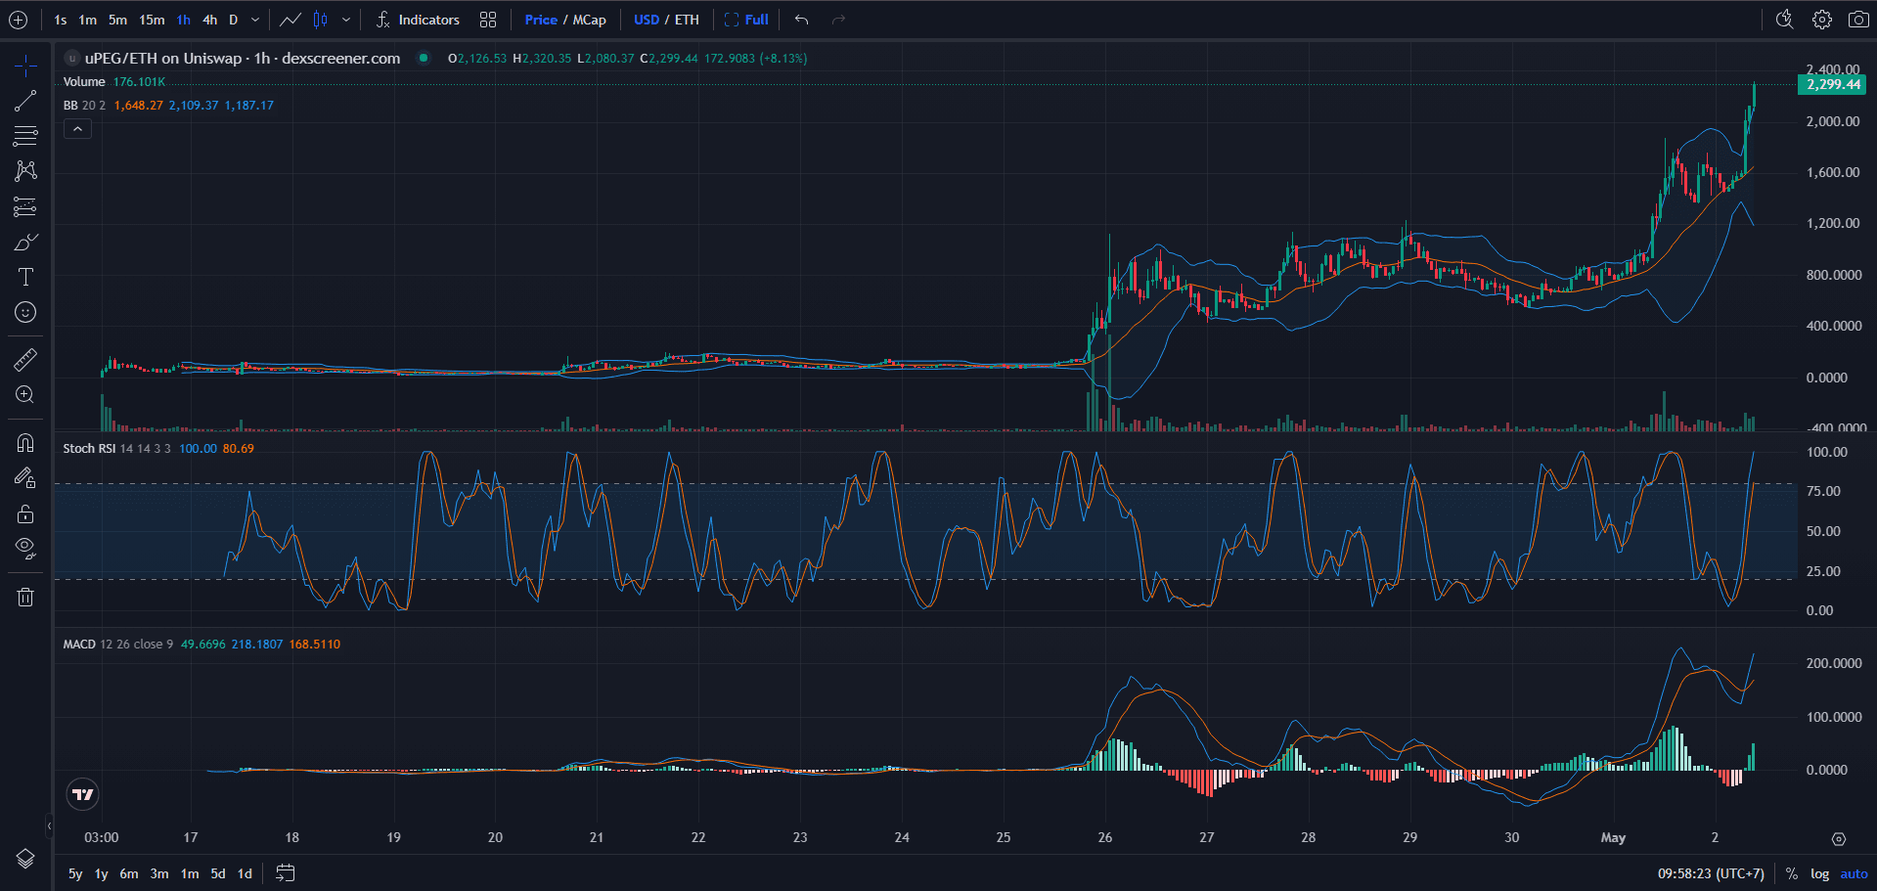Expand chart type dropdown arrow
1877x891 pixels.
[x=346, y=20]
